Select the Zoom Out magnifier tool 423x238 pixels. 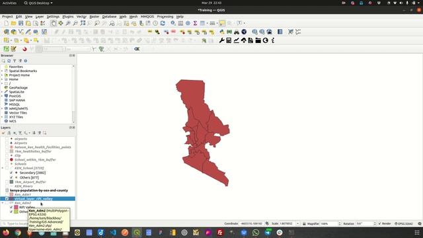coord(75,23)
